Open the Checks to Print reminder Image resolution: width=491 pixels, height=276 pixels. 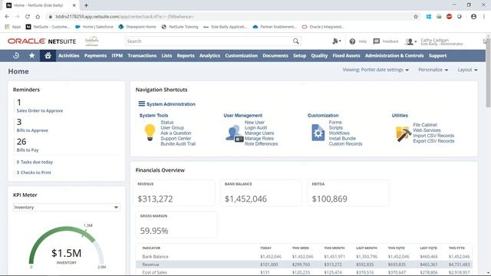tap(34, 172)
